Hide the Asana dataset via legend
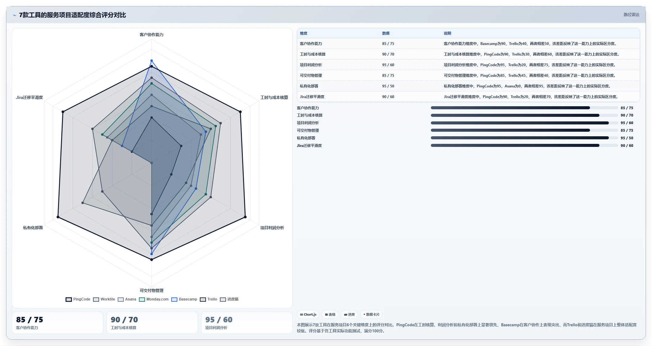The height and width of the screenshot is (346, 652). [127, 299]
